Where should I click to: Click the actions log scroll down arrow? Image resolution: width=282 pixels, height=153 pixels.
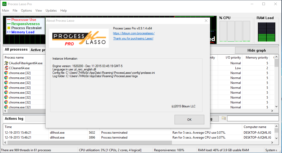[276, 138]
